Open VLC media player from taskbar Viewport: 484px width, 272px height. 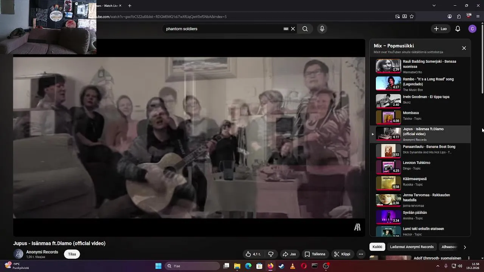click(x=292, y=266)
